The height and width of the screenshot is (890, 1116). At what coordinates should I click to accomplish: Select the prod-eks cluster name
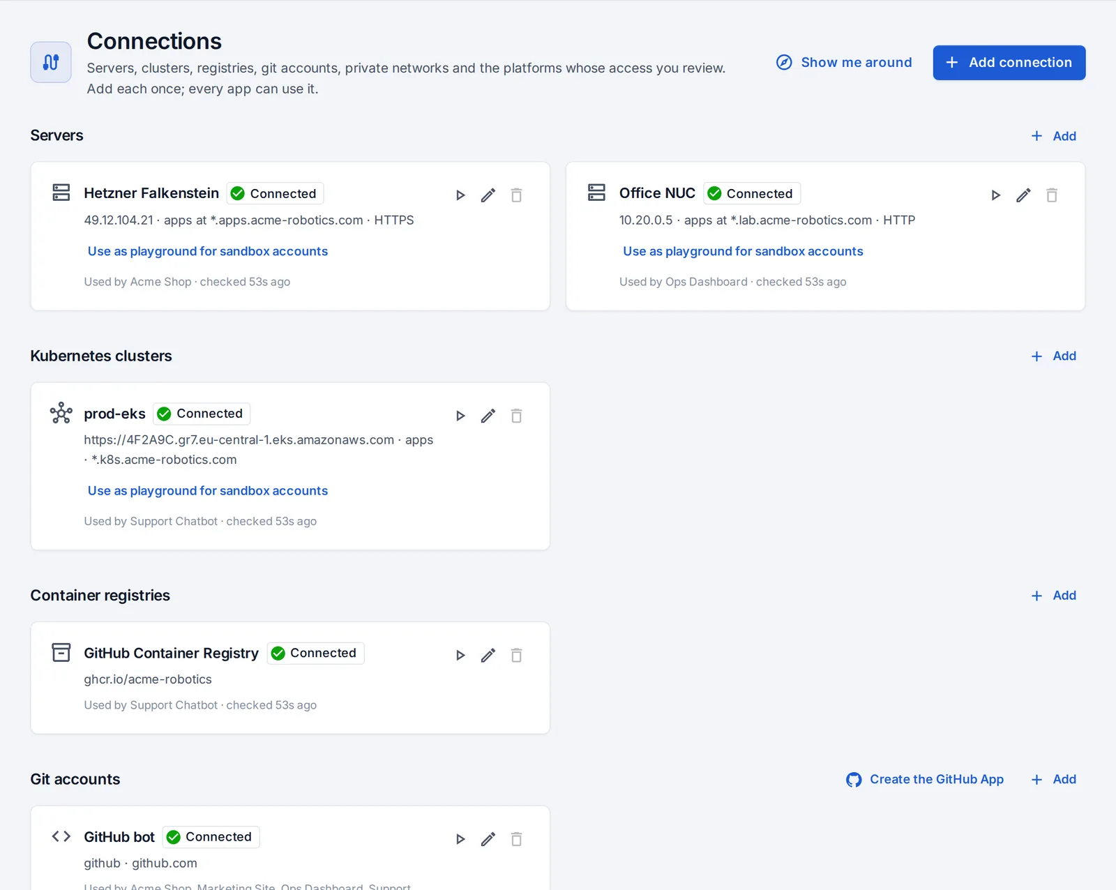114,414
